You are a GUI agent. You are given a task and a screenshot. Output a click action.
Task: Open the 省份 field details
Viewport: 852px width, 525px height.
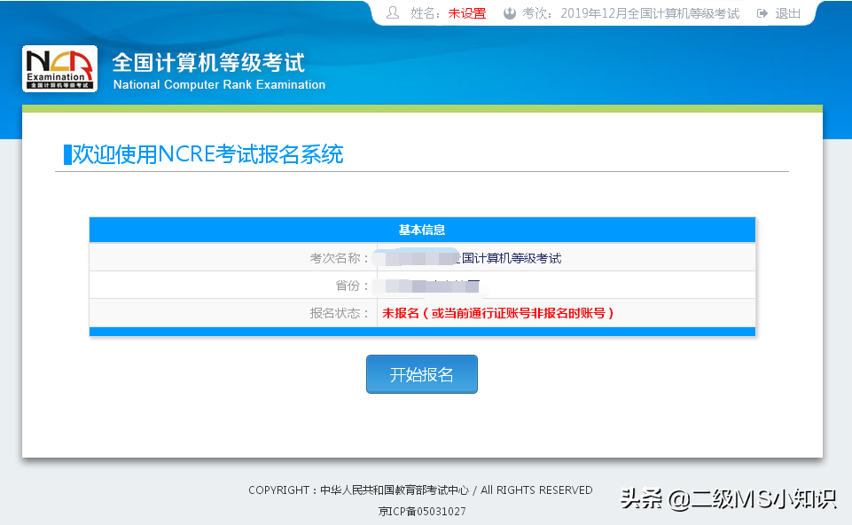point(421,285)
